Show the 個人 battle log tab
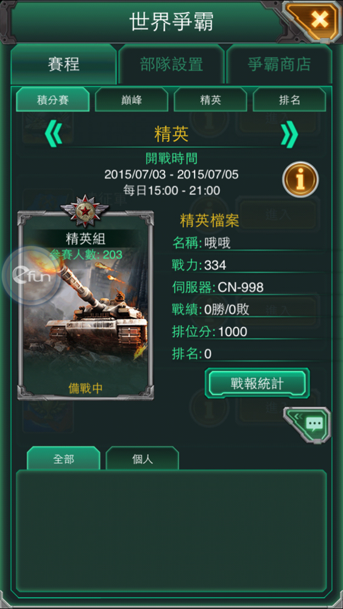343x609 pixels. (x=142, y=459)
